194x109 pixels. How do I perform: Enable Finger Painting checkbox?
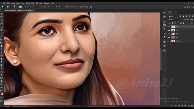(78, 7)
